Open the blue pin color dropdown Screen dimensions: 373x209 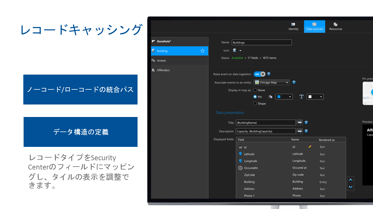pos(284,97)
